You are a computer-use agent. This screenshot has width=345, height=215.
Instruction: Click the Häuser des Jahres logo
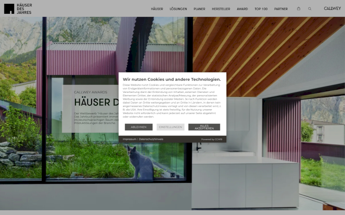(x=18, y=9)
